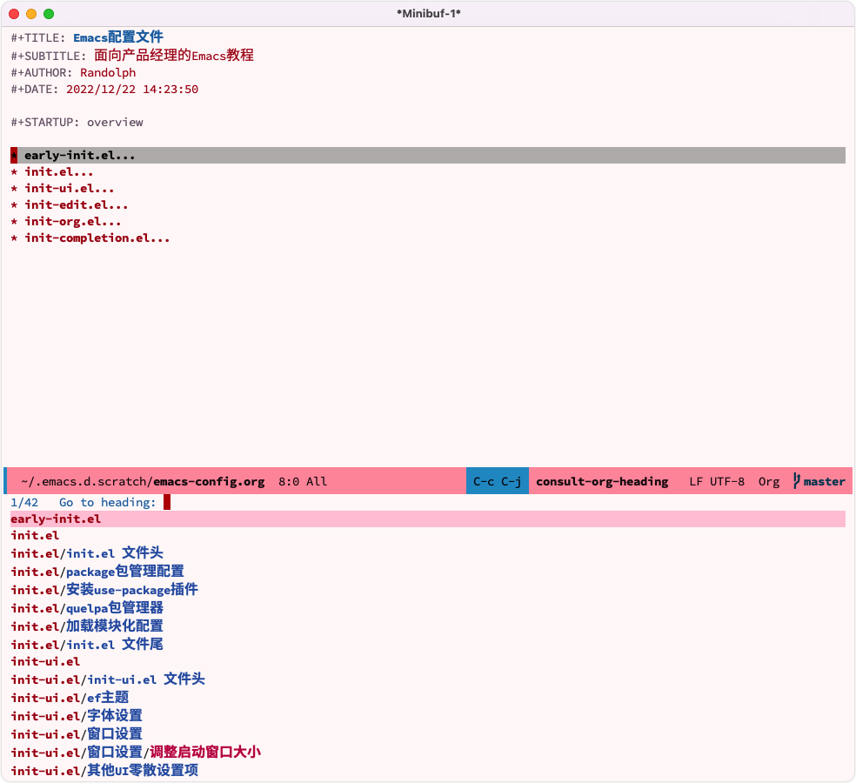This screenshot has width=856, height=783.
Task: Choose 调整启动窗口大小 candidate
Action: [x=205, y=752]
